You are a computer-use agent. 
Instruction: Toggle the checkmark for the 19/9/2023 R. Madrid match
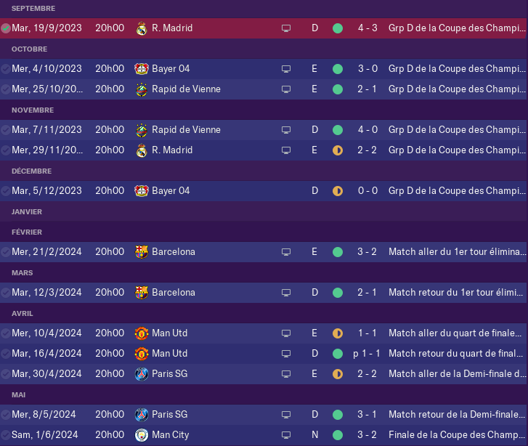pyautogui.click(x=5, y=28)
